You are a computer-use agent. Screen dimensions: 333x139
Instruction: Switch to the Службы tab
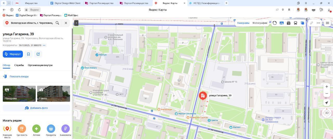19,65
